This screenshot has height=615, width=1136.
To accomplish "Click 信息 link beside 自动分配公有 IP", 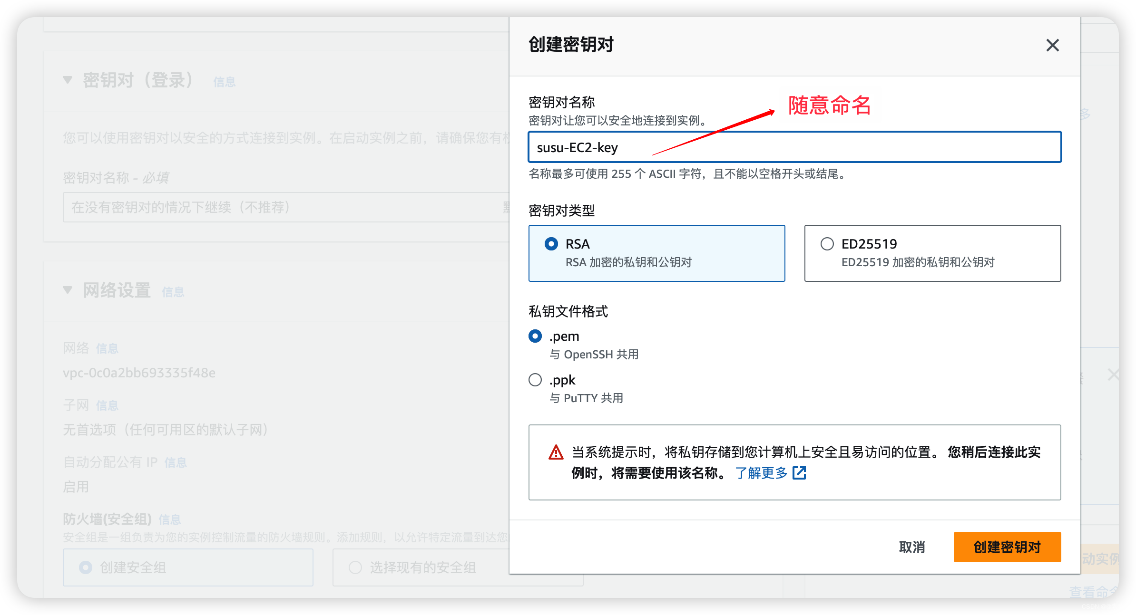I will pos(175,462).
